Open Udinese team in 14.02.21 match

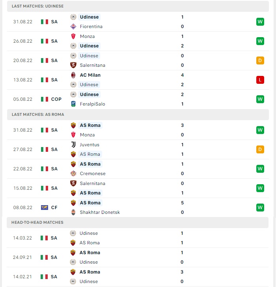click(89, 281)
